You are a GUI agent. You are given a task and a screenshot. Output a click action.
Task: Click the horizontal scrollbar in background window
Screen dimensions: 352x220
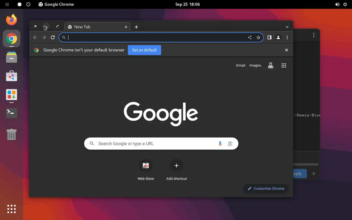(x=306, y=164)
